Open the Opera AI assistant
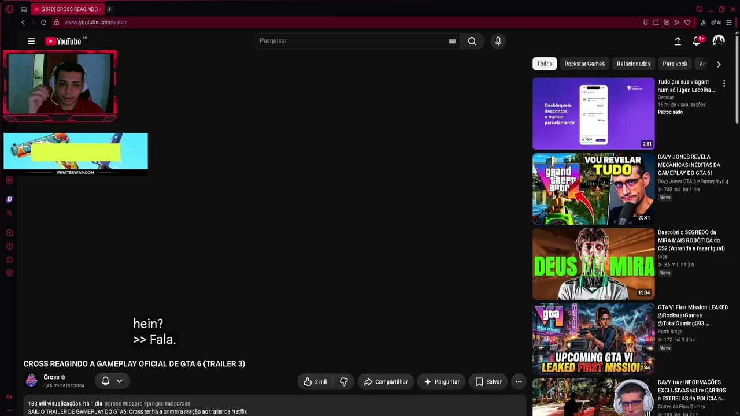The width and height of the screenshot is (740, 416). click(716, 23)
